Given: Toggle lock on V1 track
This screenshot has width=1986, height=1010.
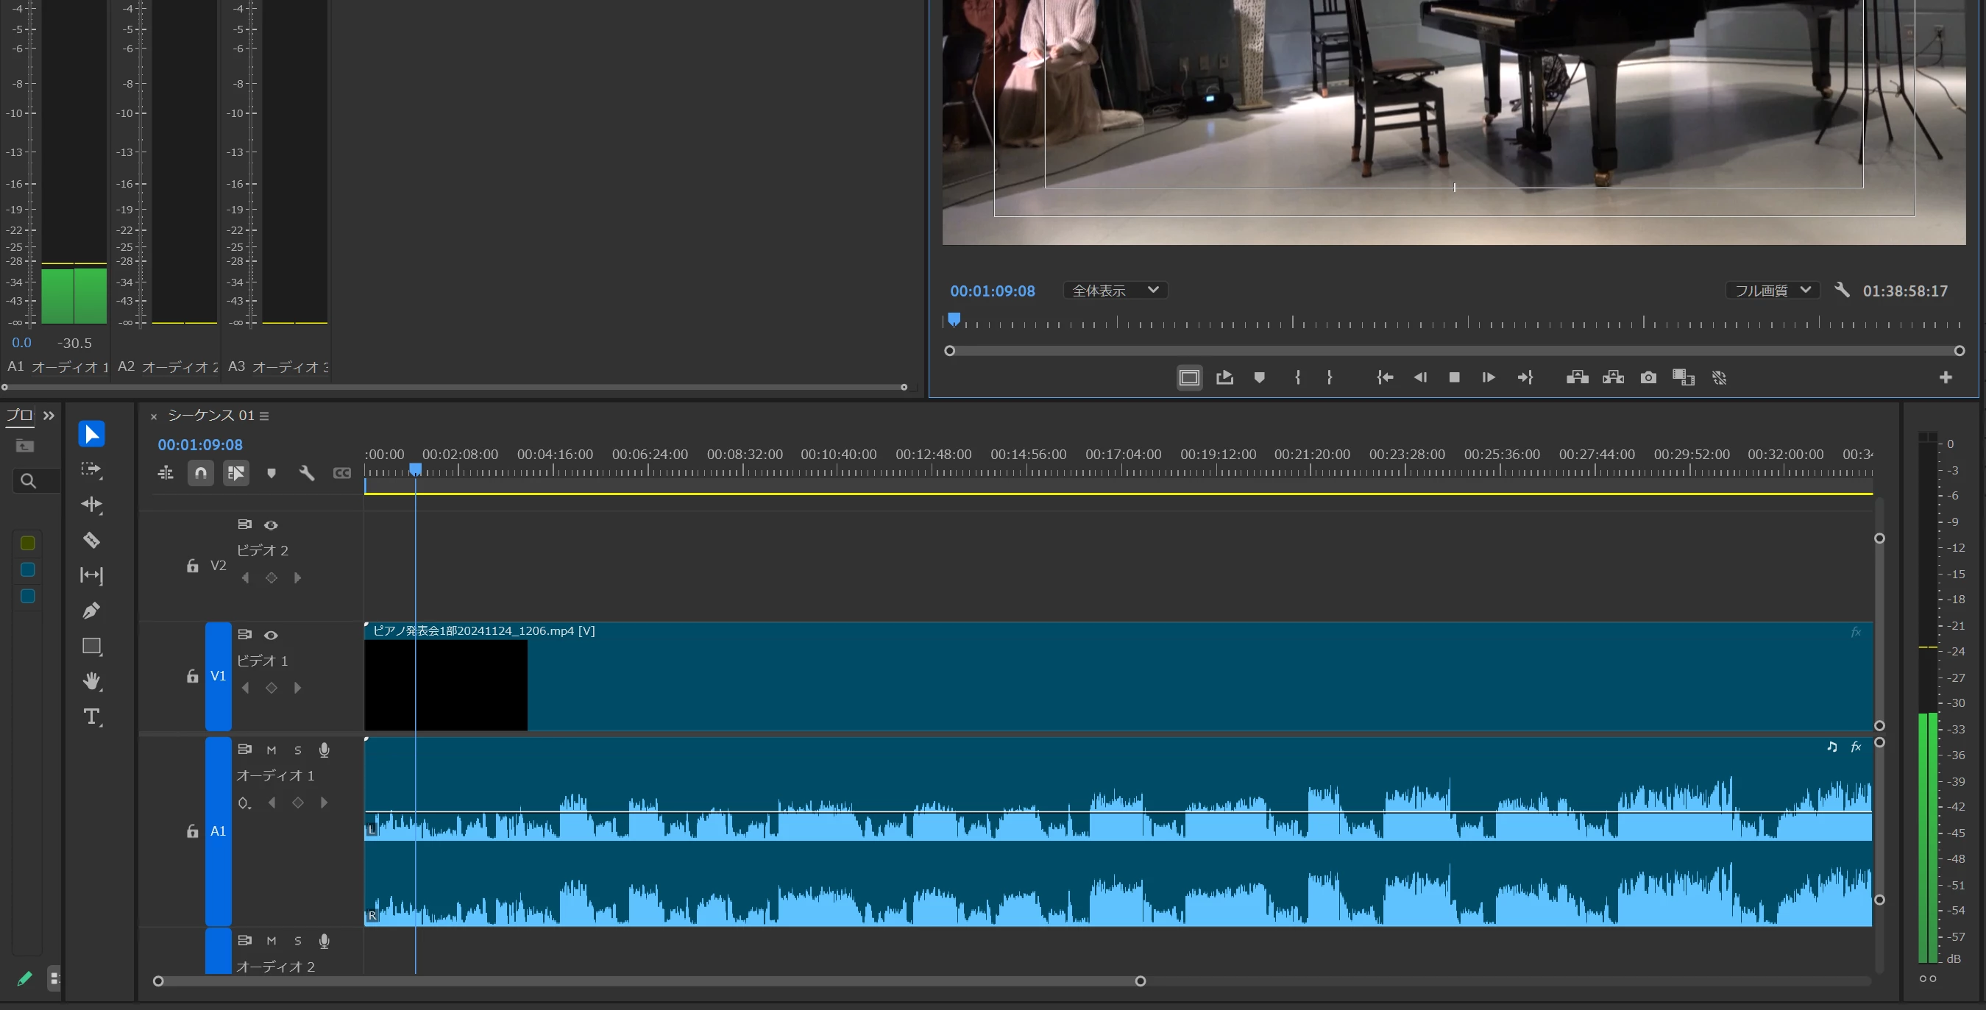Looking at the screenshot, I should 192,676.
